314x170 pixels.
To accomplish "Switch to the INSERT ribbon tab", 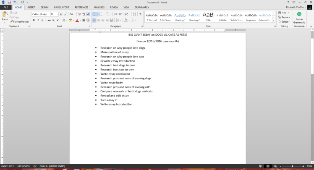I will point(31,7).
